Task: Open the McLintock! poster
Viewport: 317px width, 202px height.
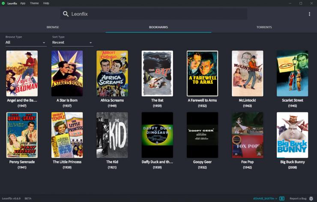Action: tap(248, 73)
